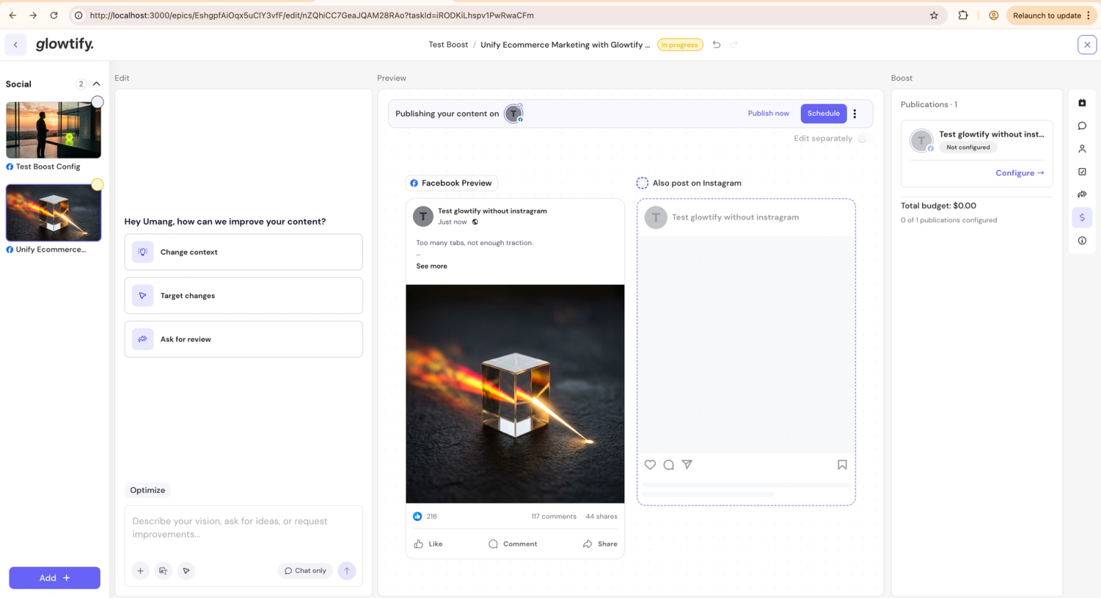The image size is (1101, 598).
Task: Open the Unify Ecommerce cube thumbnail
Action: click(54, 213)
